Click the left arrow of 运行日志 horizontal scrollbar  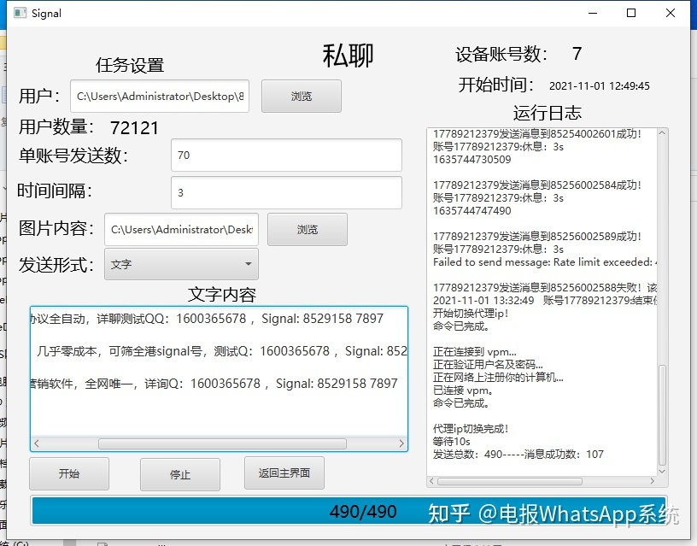click(431, 481)
